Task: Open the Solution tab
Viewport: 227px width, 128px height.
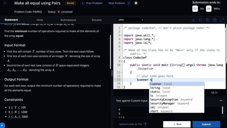Action: (97, 20)
